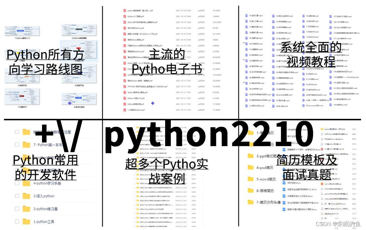Open file 1.5流畅的Python.pdf
The width and height of the screenshot is (366, 230).
tap(136, 110)
